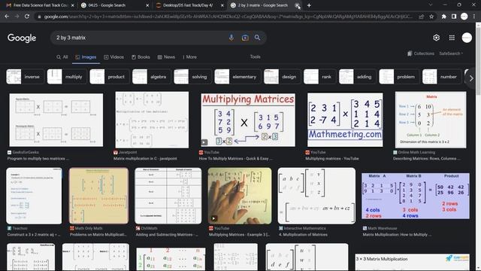This screenshot has width=481, height=271.
Task: Switch to the Free Data Science browser tab
Action: [x=40, y=5]
